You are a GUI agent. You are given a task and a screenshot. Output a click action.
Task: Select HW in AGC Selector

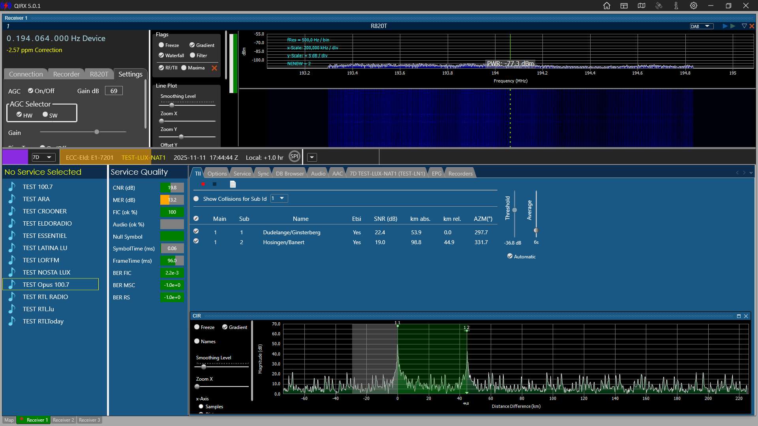(x=19, y=114)
